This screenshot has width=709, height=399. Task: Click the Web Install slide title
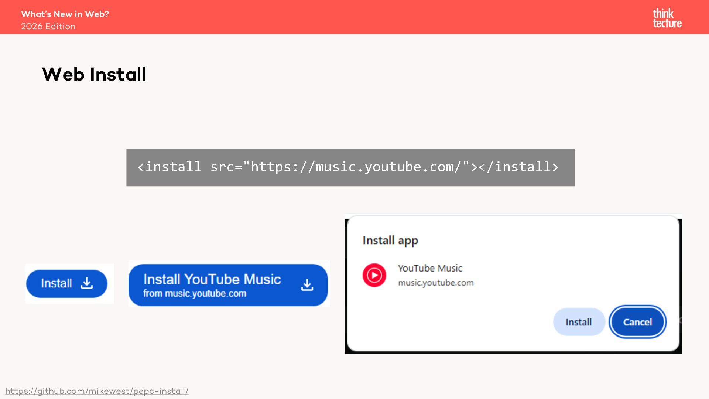pos(94,74)
